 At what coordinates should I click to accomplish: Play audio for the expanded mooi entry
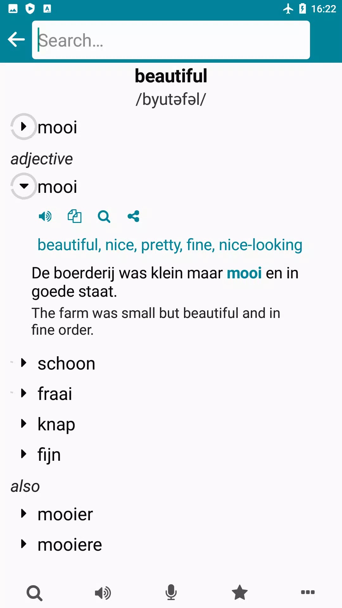click(45, 217)
